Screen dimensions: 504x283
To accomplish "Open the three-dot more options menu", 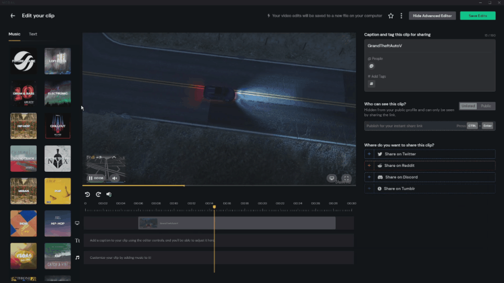I will 401,16.
